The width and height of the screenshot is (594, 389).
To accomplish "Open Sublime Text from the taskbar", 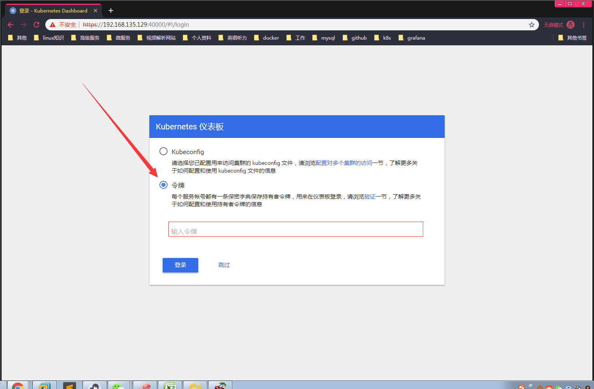I will coord(70,385).
